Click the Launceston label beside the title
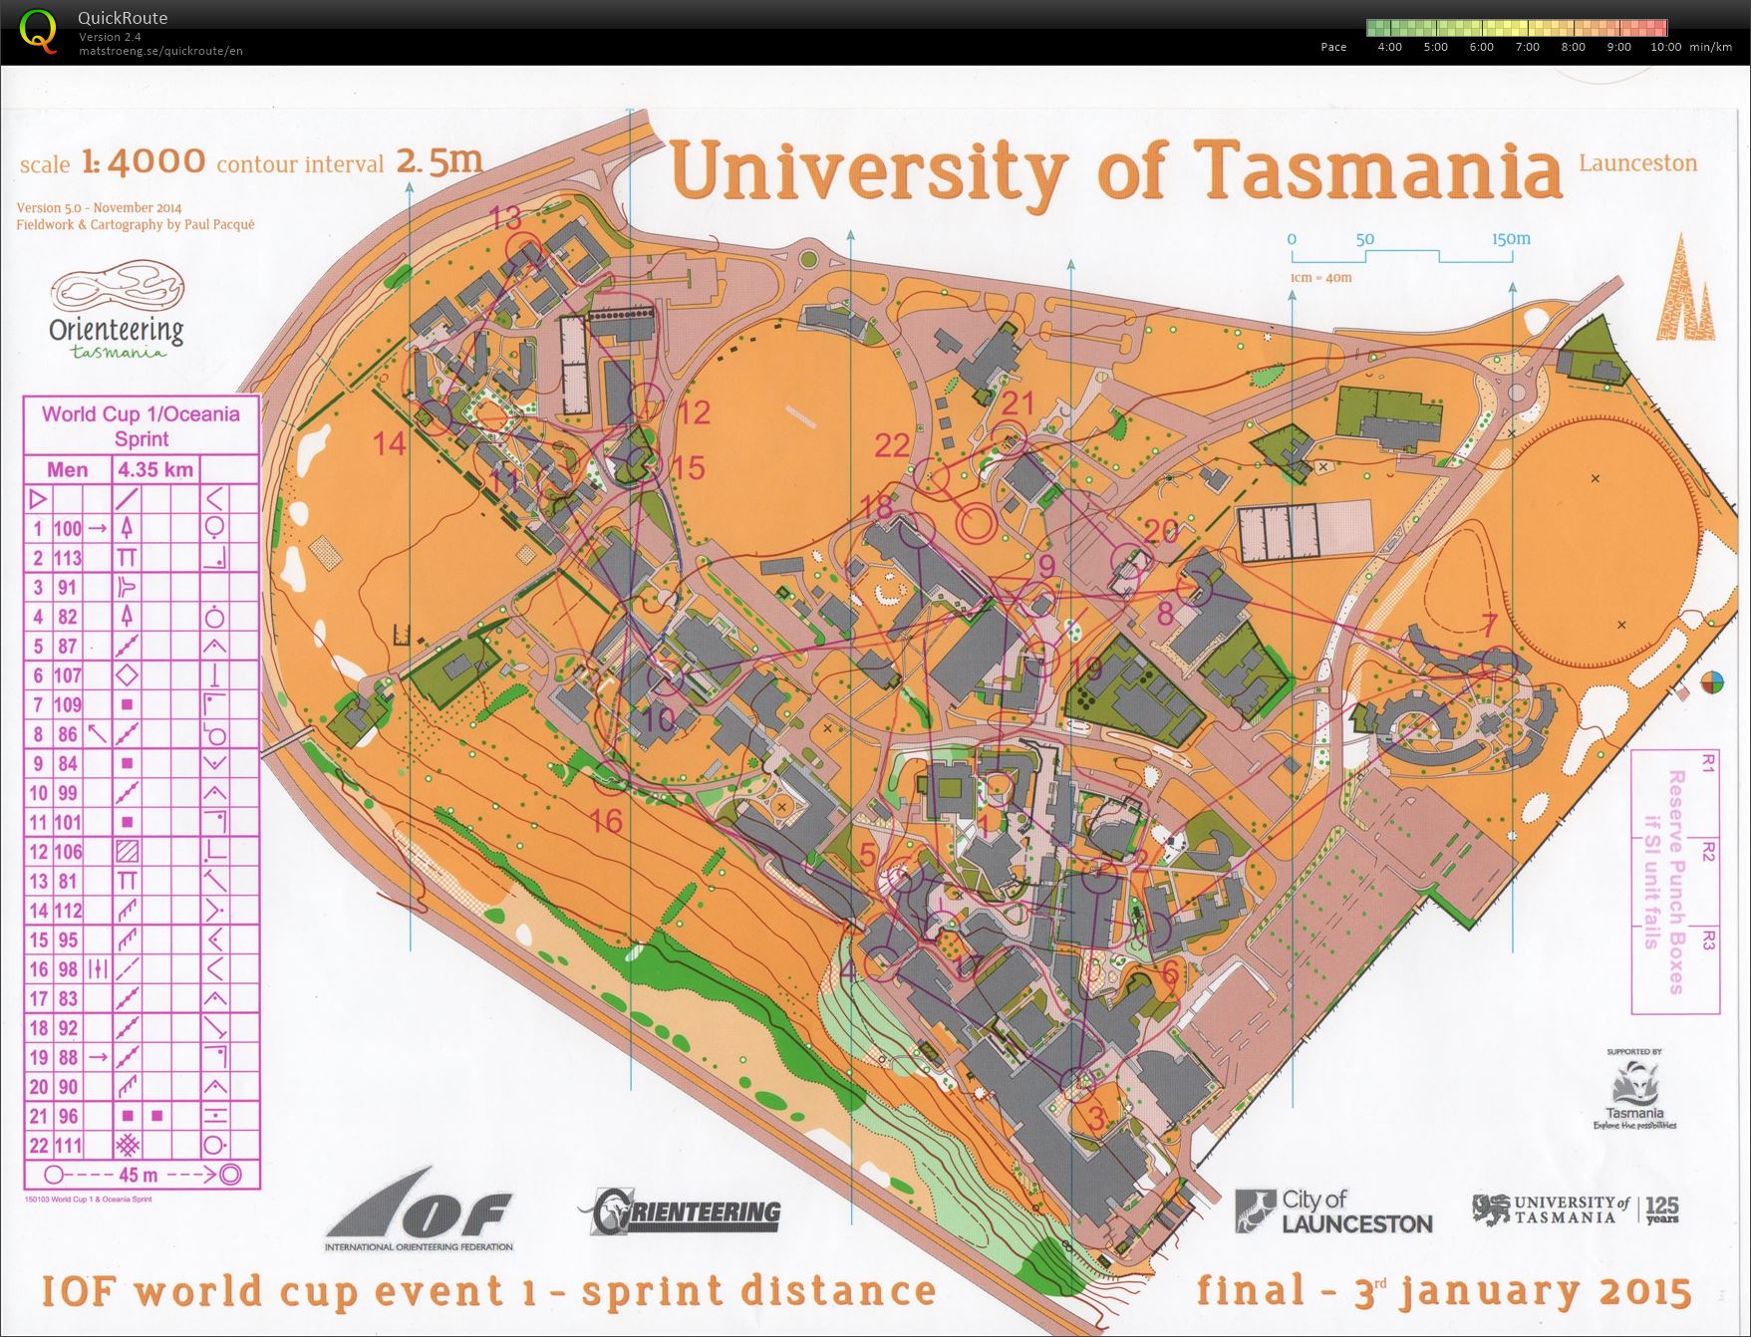This screenshot has width=1751, height=1337. [x=1637, y=163]
